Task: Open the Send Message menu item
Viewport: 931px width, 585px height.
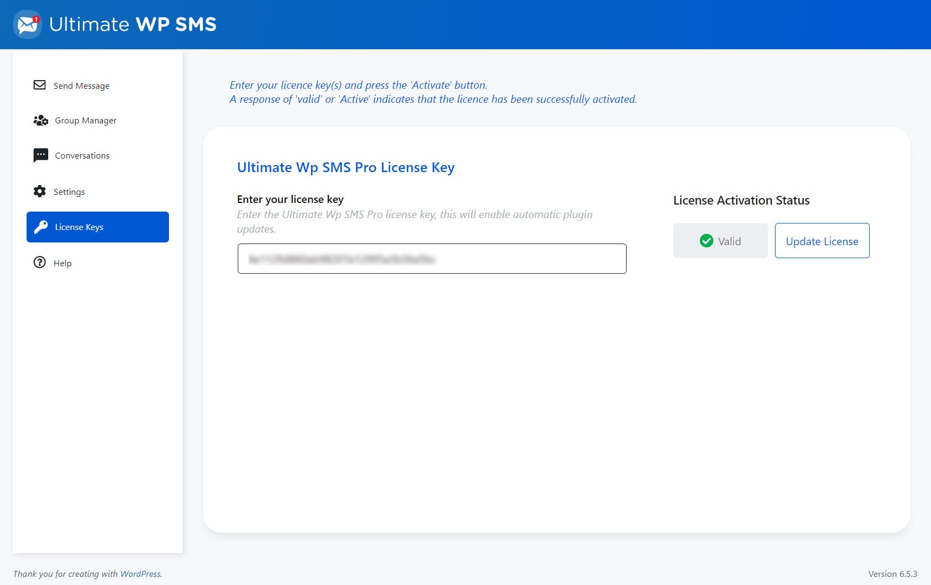Action: 97,86
